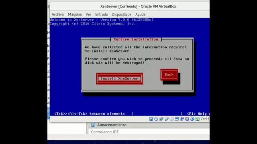Open the Archivo menu
The height and width of the screenshot is (144, 257).
pos(58,14)
